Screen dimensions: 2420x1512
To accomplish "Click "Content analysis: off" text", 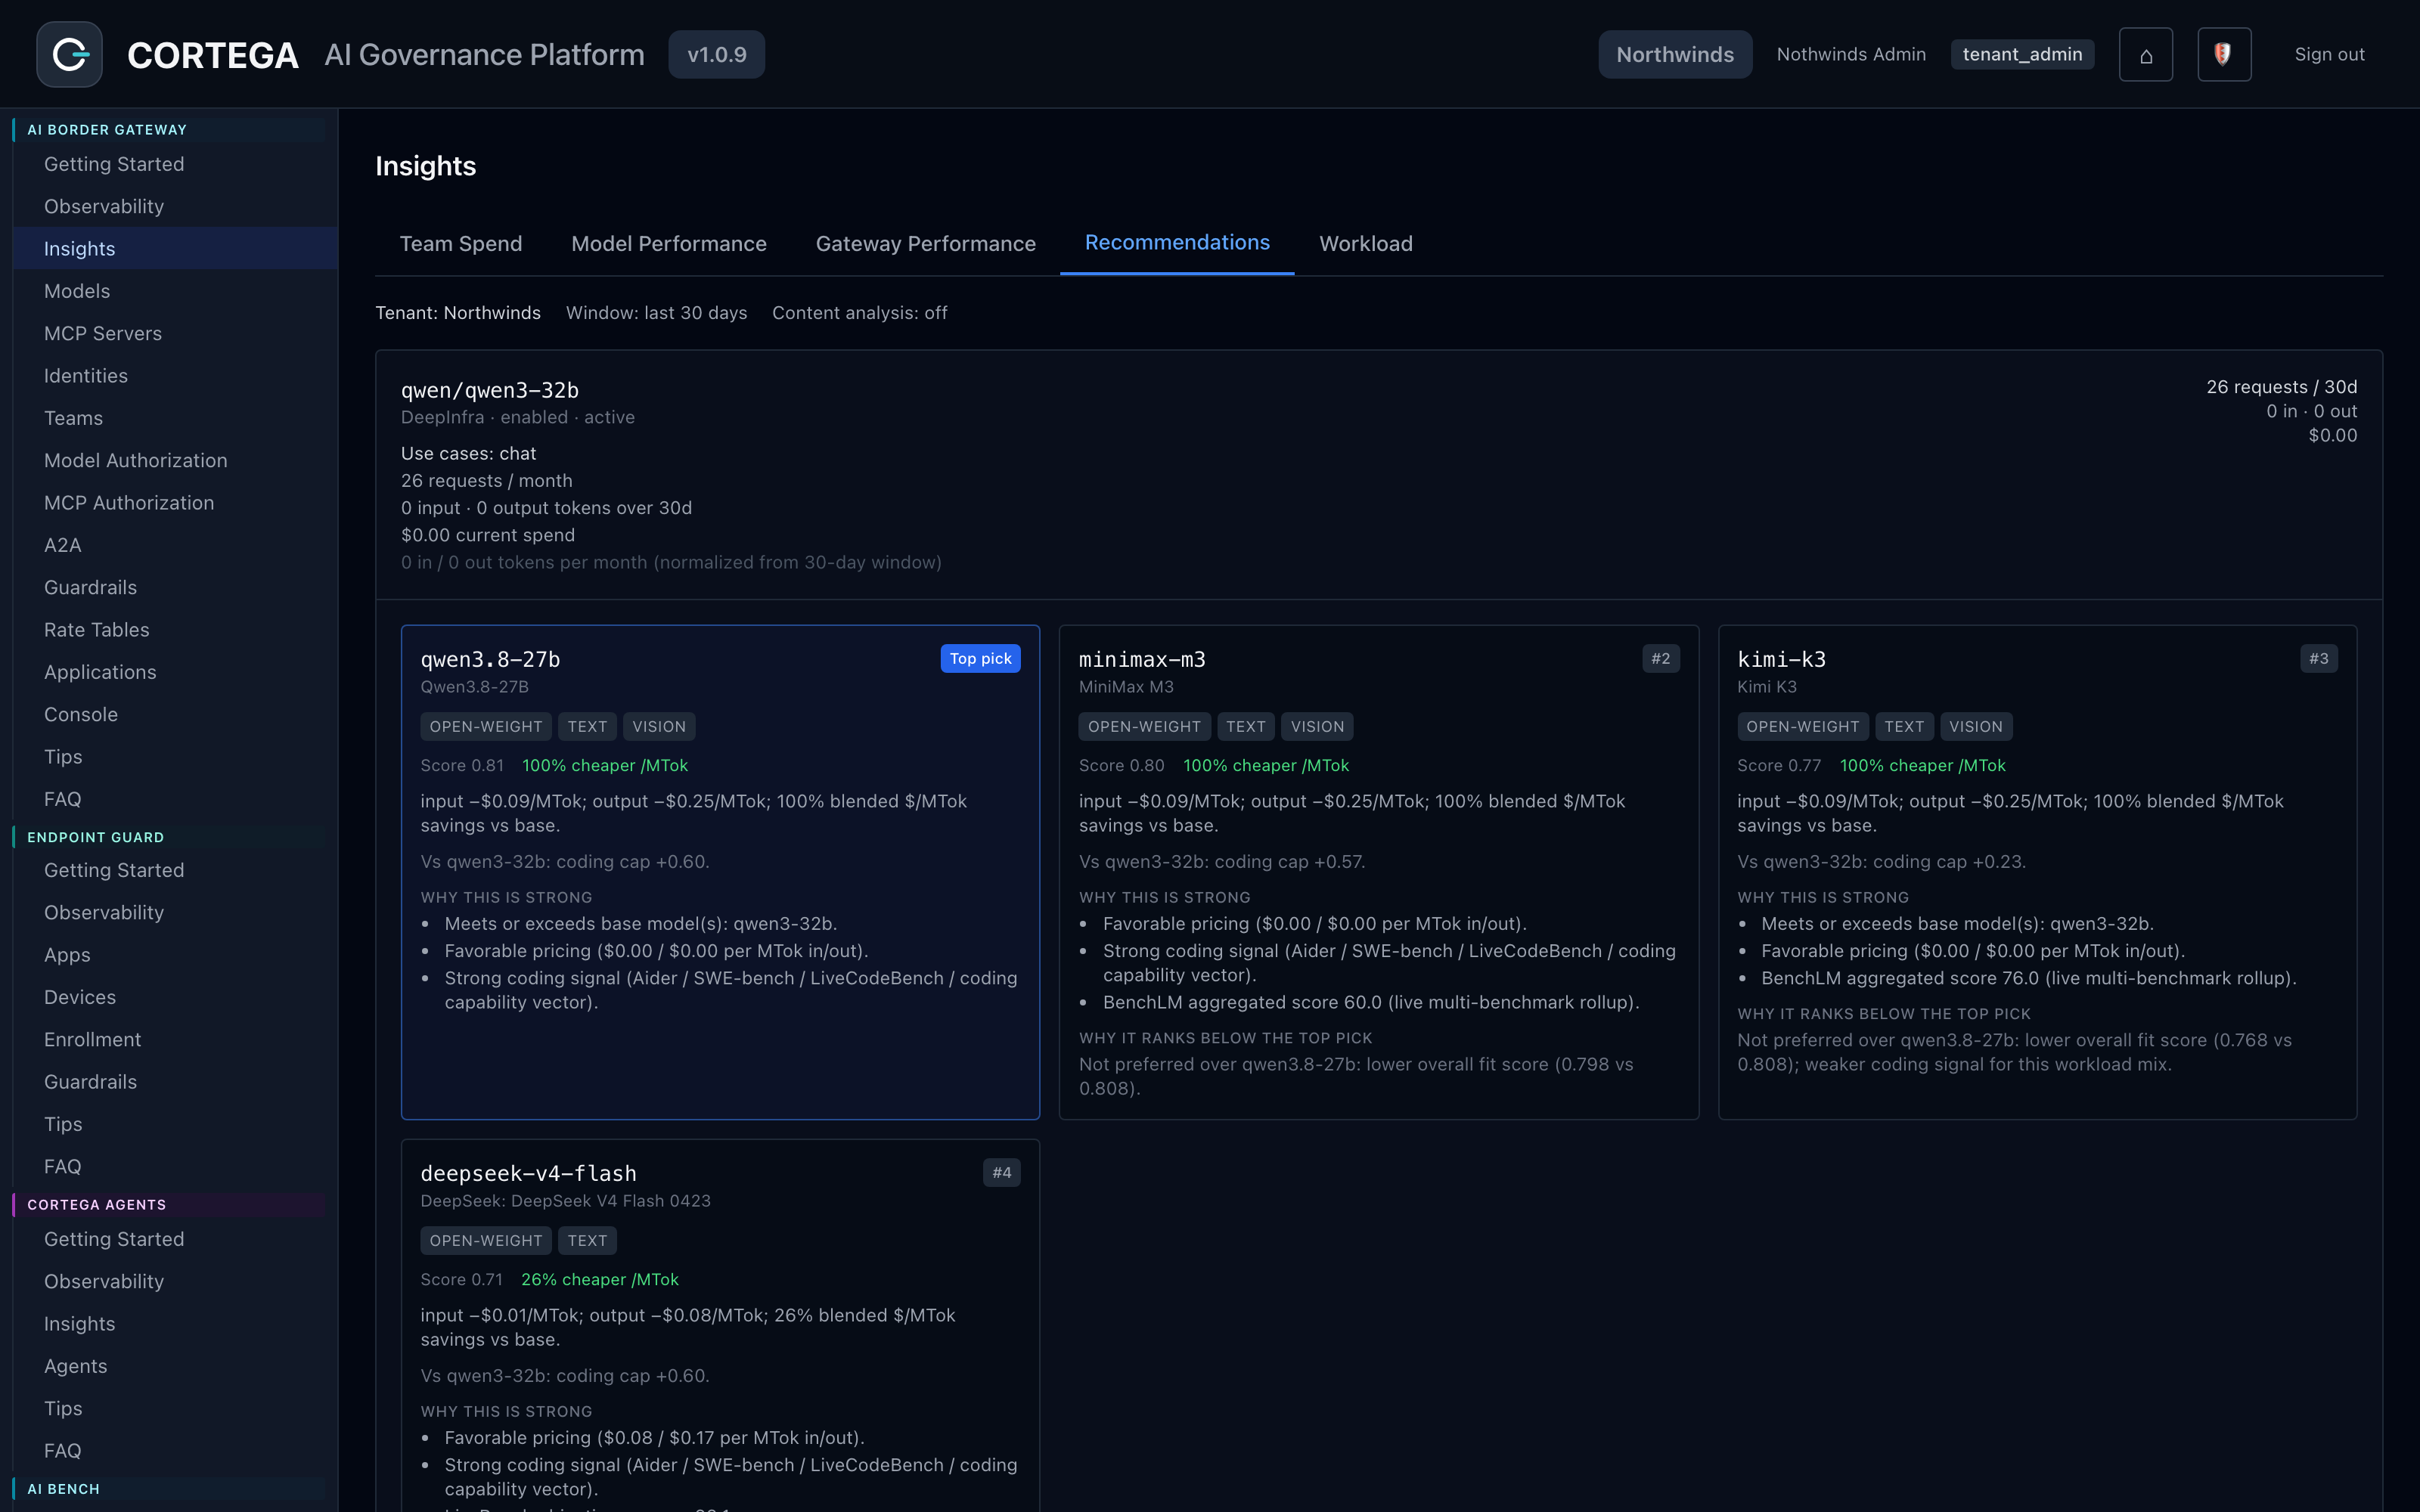I will [859, 313].
